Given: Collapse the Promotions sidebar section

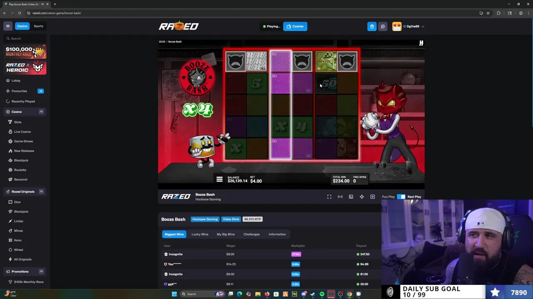Looking at the screenshot, I should (x=41, y=271).
